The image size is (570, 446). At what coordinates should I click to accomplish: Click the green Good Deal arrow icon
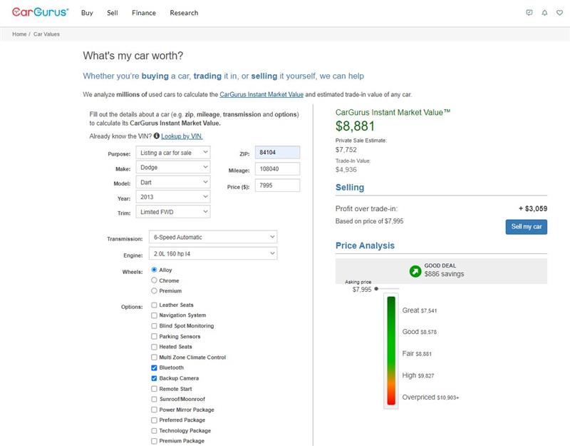click(x=415, y=271)
